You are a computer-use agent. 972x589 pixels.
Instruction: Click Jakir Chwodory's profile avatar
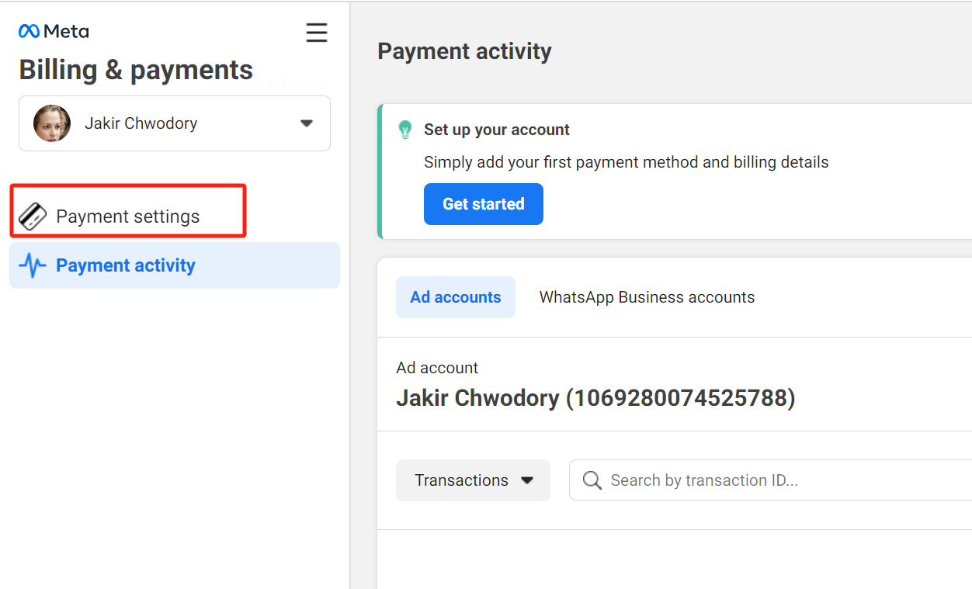(52, 123)
